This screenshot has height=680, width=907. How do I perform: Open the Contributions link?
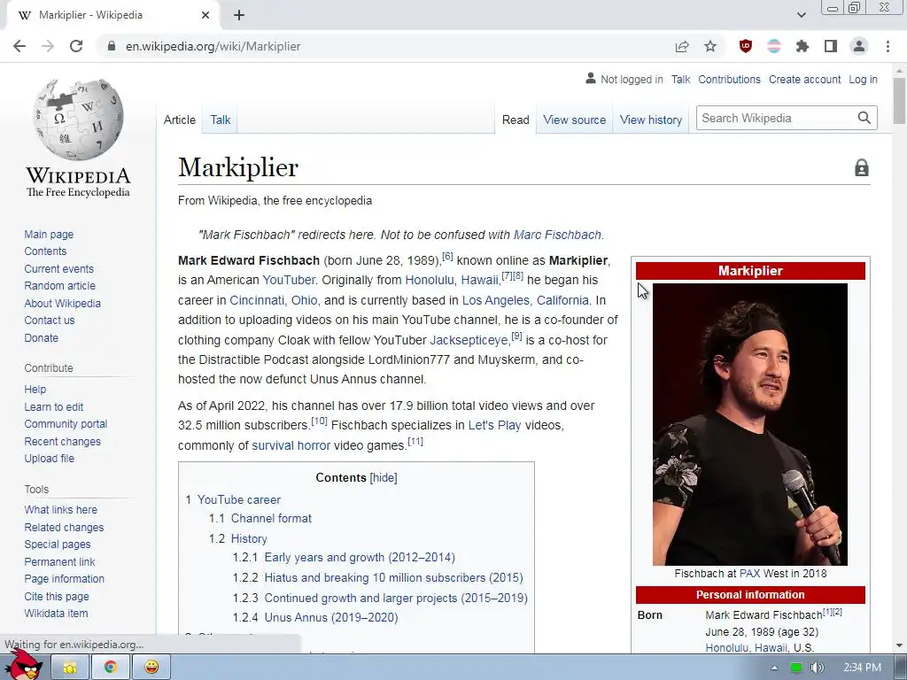point(729,79)
